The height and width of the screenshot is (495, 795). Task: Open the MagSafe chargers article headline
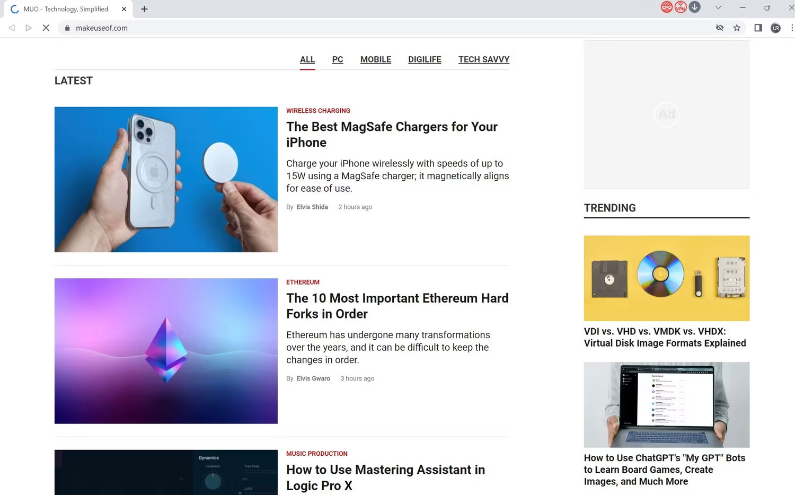point(392,134)
